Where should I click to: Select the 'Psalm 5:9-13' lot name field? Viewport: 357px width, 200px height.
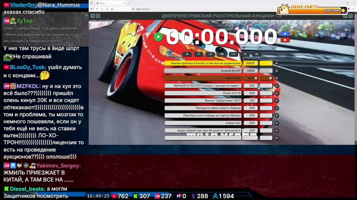[203, 93]
